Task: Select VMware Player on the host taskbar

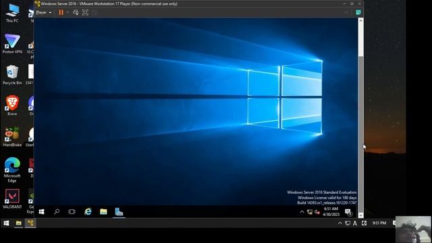Action: 30,223
